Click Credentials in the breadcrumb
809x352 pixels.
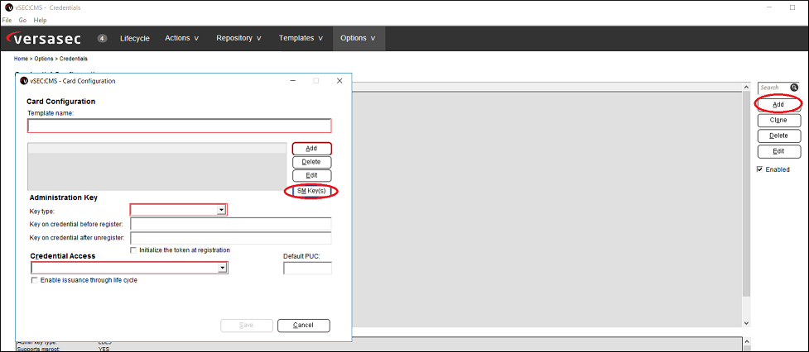74,59
